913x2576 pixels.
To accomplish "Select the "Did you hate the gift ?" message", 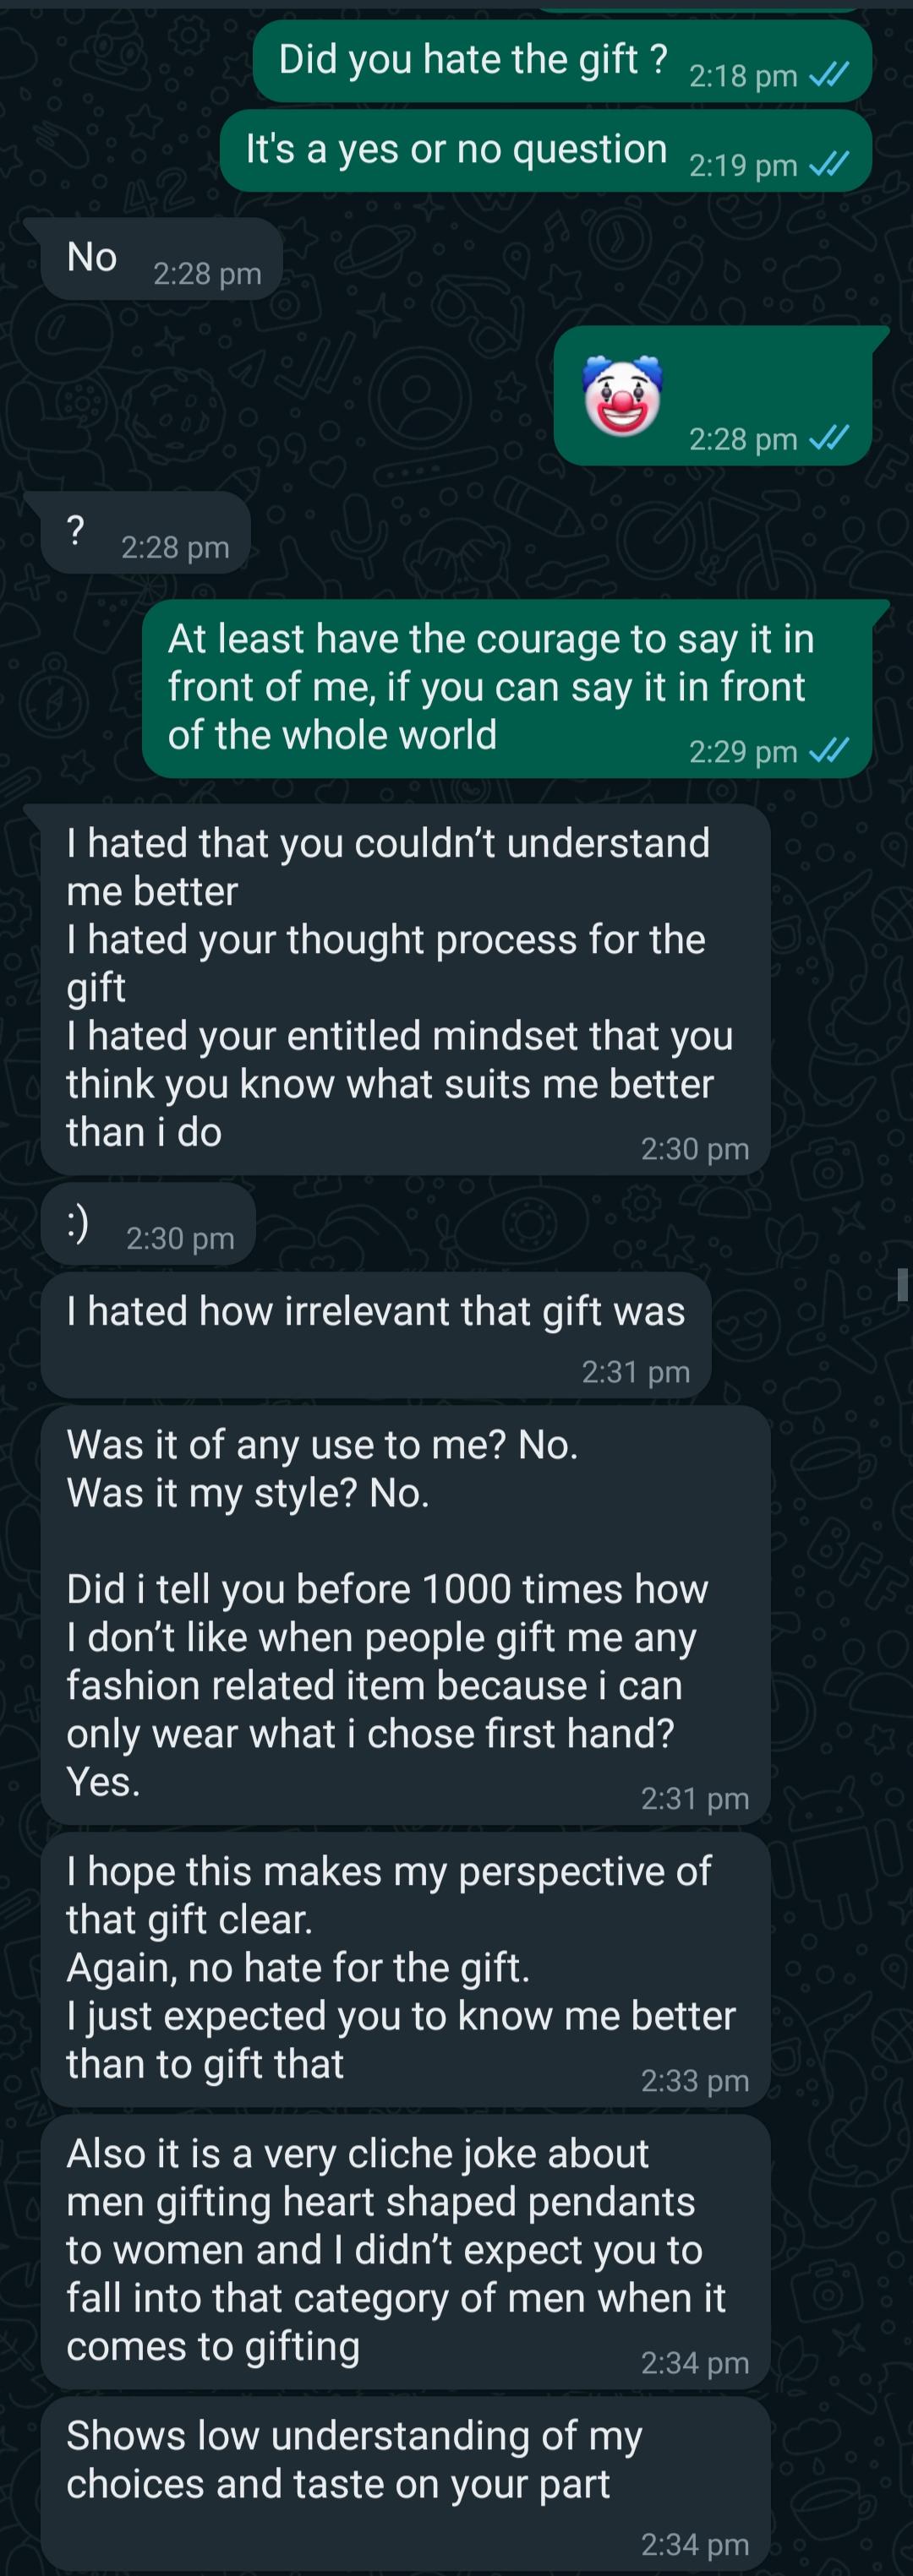I will coord(473,60).
